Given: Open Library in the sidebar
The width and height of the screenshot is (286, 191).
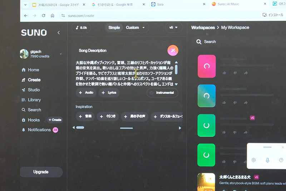Looking at the screenshot, I should 31,100.
